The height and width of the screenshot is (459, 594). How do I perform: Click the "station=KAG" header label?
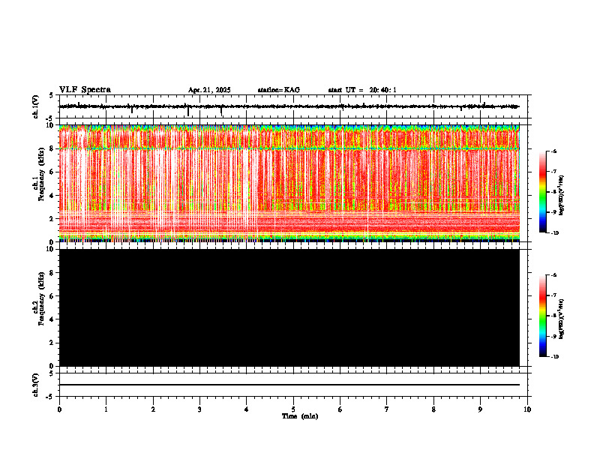[x=278, y=90]
